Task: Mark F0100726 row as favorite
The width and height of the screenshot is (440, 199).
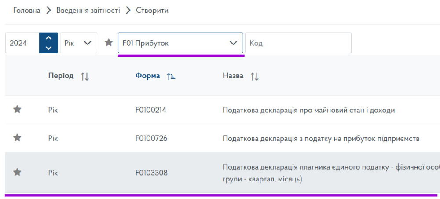Action: coord(17,138)
